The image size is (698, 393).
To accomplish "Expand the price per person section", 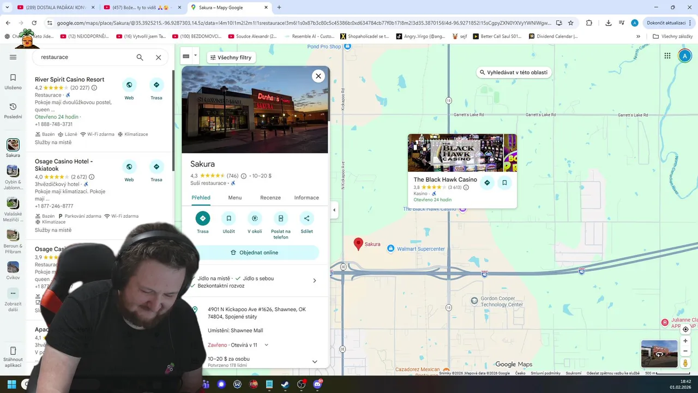I will pyautogui.click(x=315, y=361).
